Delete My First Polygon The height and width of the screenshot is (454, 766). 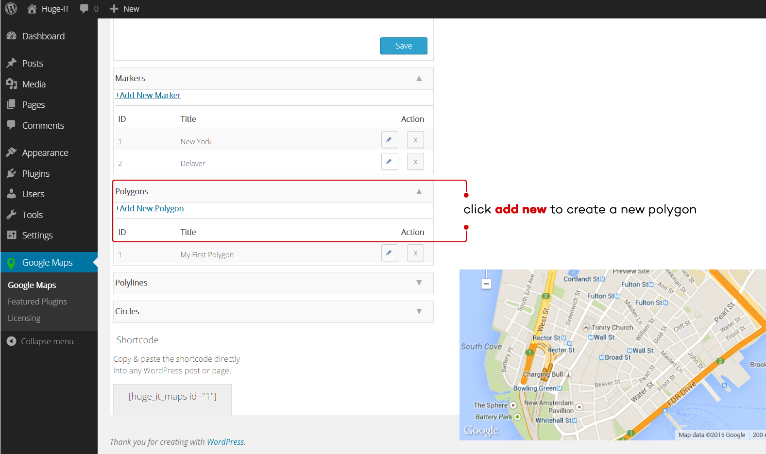[415, 253]
